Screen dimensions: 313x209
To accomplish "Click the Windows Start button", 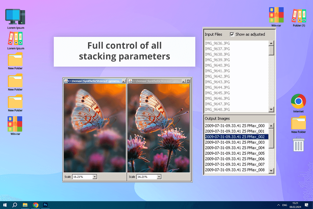I will coord(5,205).
